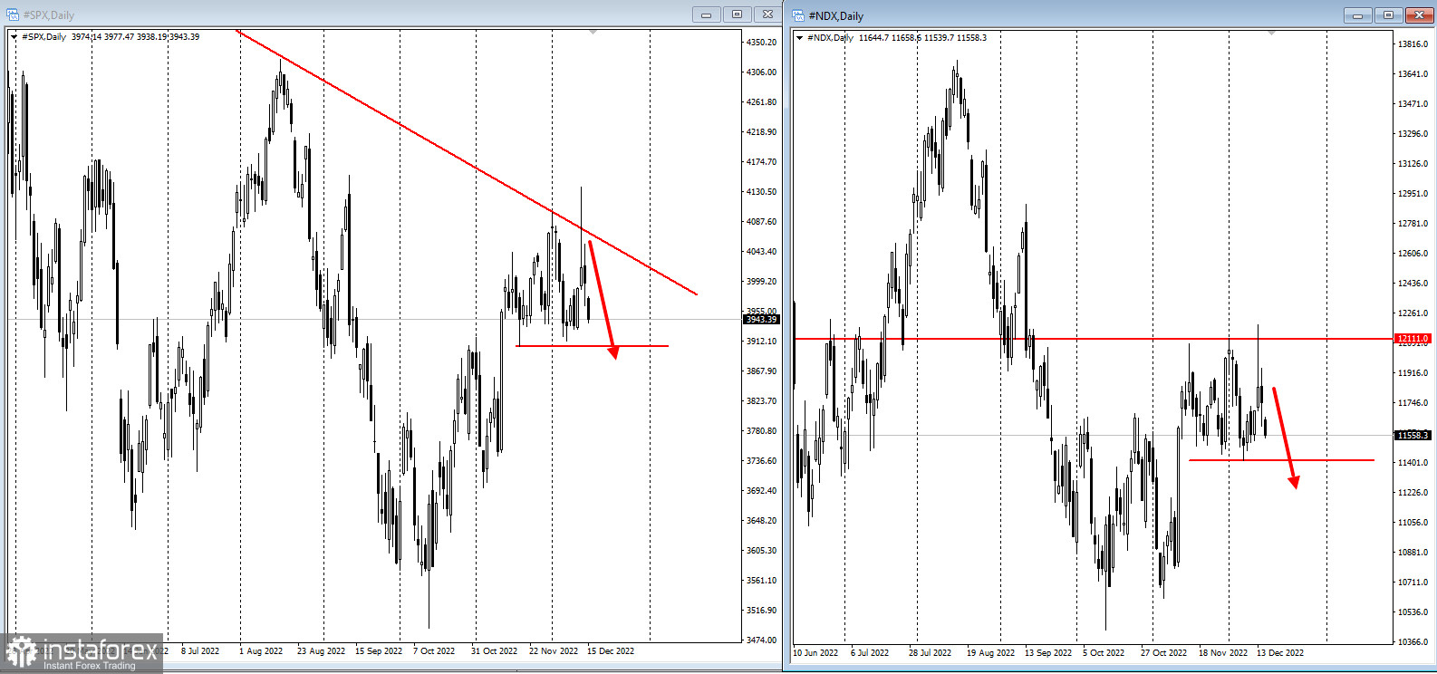Restore the #SPX,Daily chart window
Screen dimensions: 1437x674
point(737,14)
